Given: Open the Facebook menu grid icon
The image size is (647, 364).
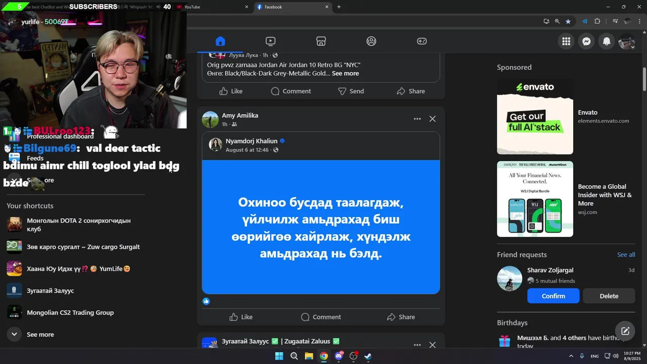Looking at the screenshot, I should coord(566,41).
